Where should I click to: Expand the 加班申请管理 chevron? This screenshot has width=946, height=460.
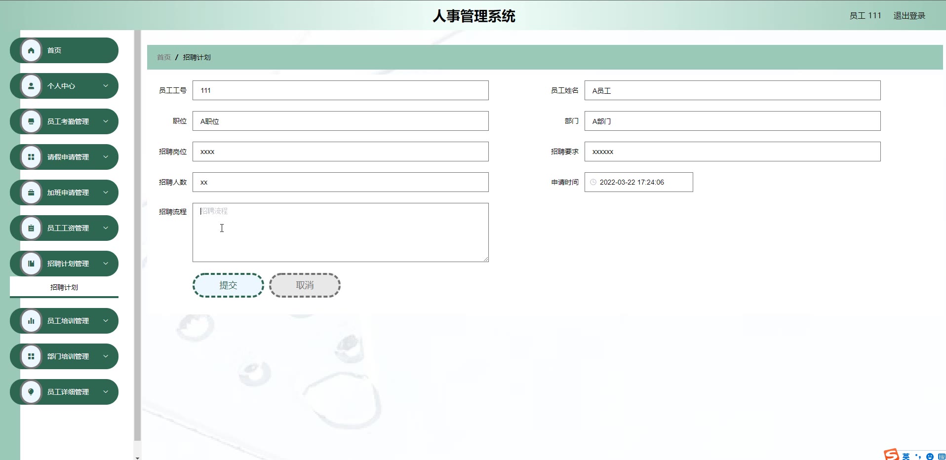click(x=106, y=192)
